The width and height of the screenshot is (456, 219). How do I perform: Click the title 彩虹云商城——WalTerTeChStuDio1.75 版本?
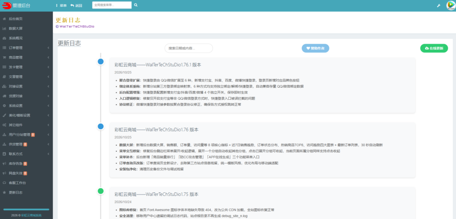coord(156,194)
